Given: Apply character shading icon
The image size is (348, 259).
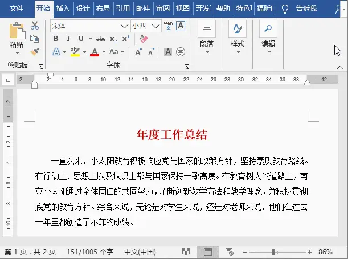Looking at the screenshot, I should (x=168, y=52).
